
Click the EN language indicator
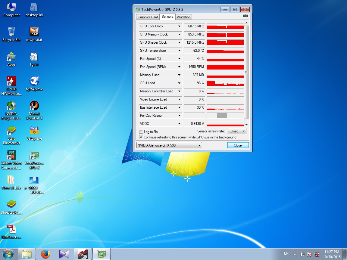click(x=286, y=253)
